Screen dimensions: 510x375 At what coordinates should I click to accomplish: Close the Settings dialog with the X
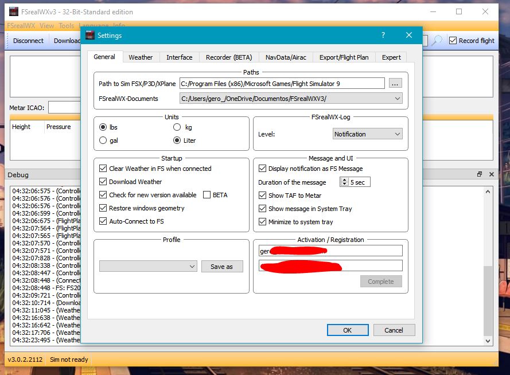[409, 35]
